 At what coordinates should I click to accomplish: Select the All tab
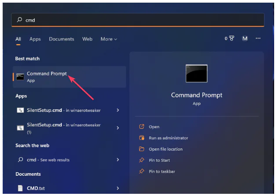[18, 39]
